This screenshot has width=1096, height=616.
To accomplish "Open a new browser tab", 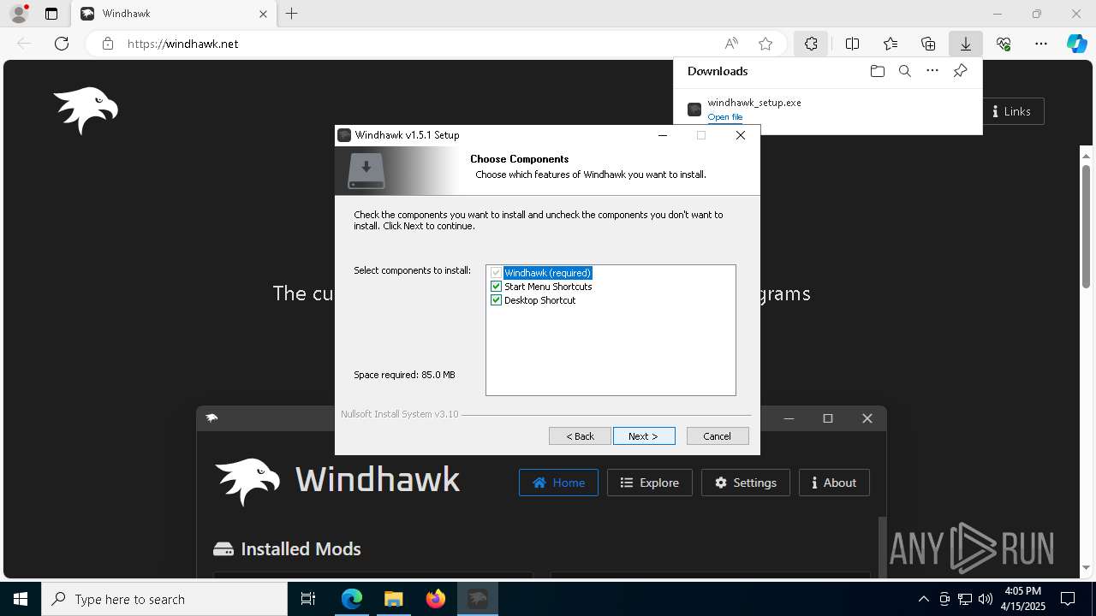I will tap(292, 14).
